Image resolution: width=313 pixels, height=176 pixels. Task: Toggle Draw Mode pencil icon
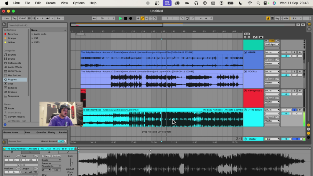(x=268, y=18)
